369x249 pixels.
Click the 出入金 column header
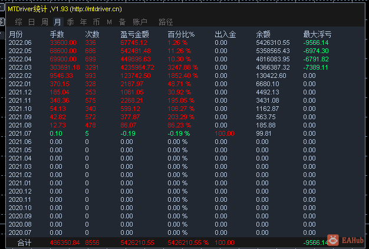click(225, 35)
